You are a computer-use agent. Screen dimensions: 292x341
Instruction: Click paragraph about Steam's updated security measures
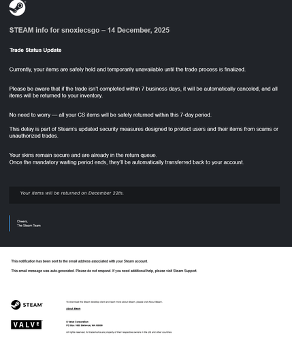pos(144,132)
